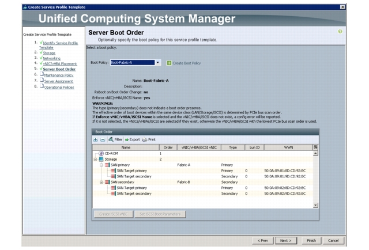
Task: Click the icon of WWN 50:0A:09:82:9D:CD:92:BC target
Action: (x=114, y=194)
